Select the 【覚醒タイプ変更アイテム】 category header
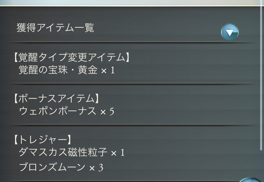264x182 pixels. pyautogui.click(x=72, y=57)
